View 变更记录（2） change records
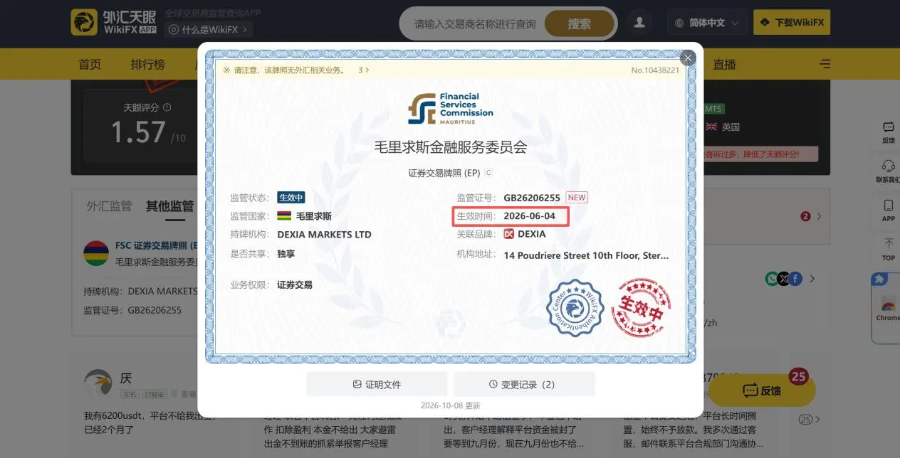The image size is (900, 458). (x=524, y=384)
